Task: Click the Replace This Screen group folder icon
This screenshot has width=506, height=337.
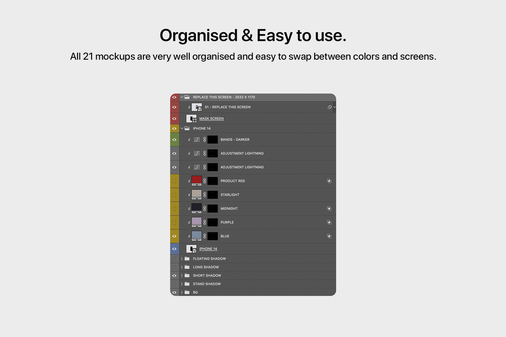Action: click(x=187, y=97)
